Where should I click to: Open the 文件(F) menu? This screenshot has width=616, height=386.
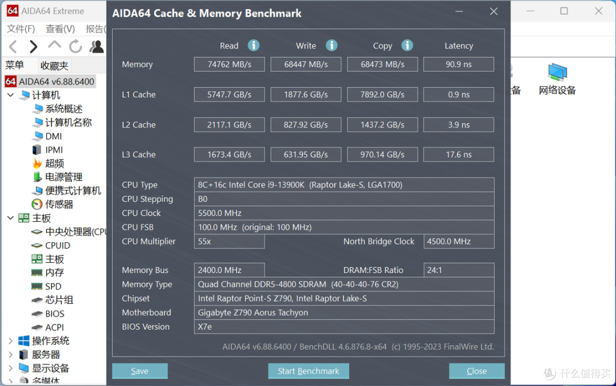21,29
